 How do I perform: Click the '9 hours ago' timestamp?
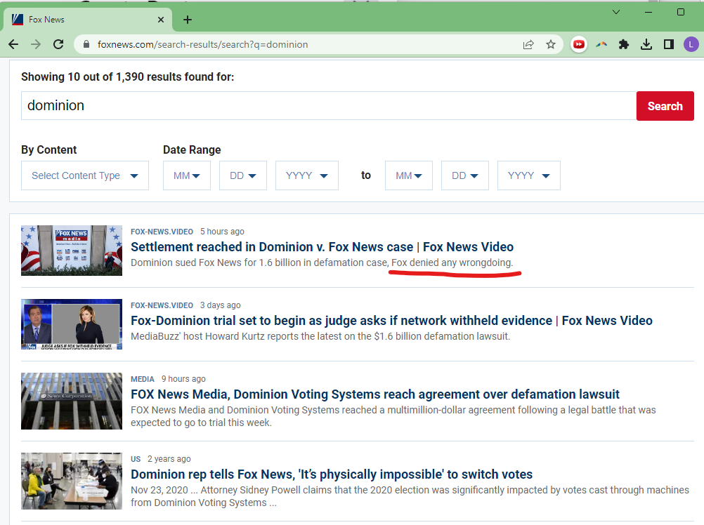click(183, 379)
